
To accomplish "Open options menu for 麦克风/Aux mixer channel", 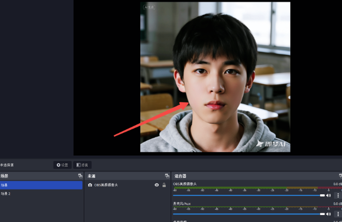I will click(338, 214).
